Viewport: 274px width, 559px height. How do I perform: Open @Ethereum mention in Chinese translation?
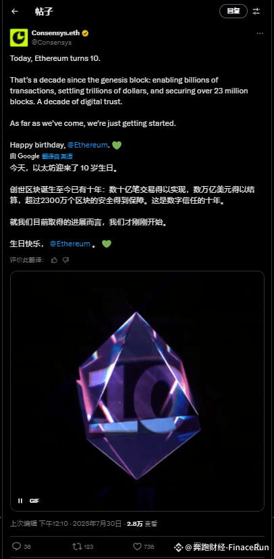(x=70, y=244)
